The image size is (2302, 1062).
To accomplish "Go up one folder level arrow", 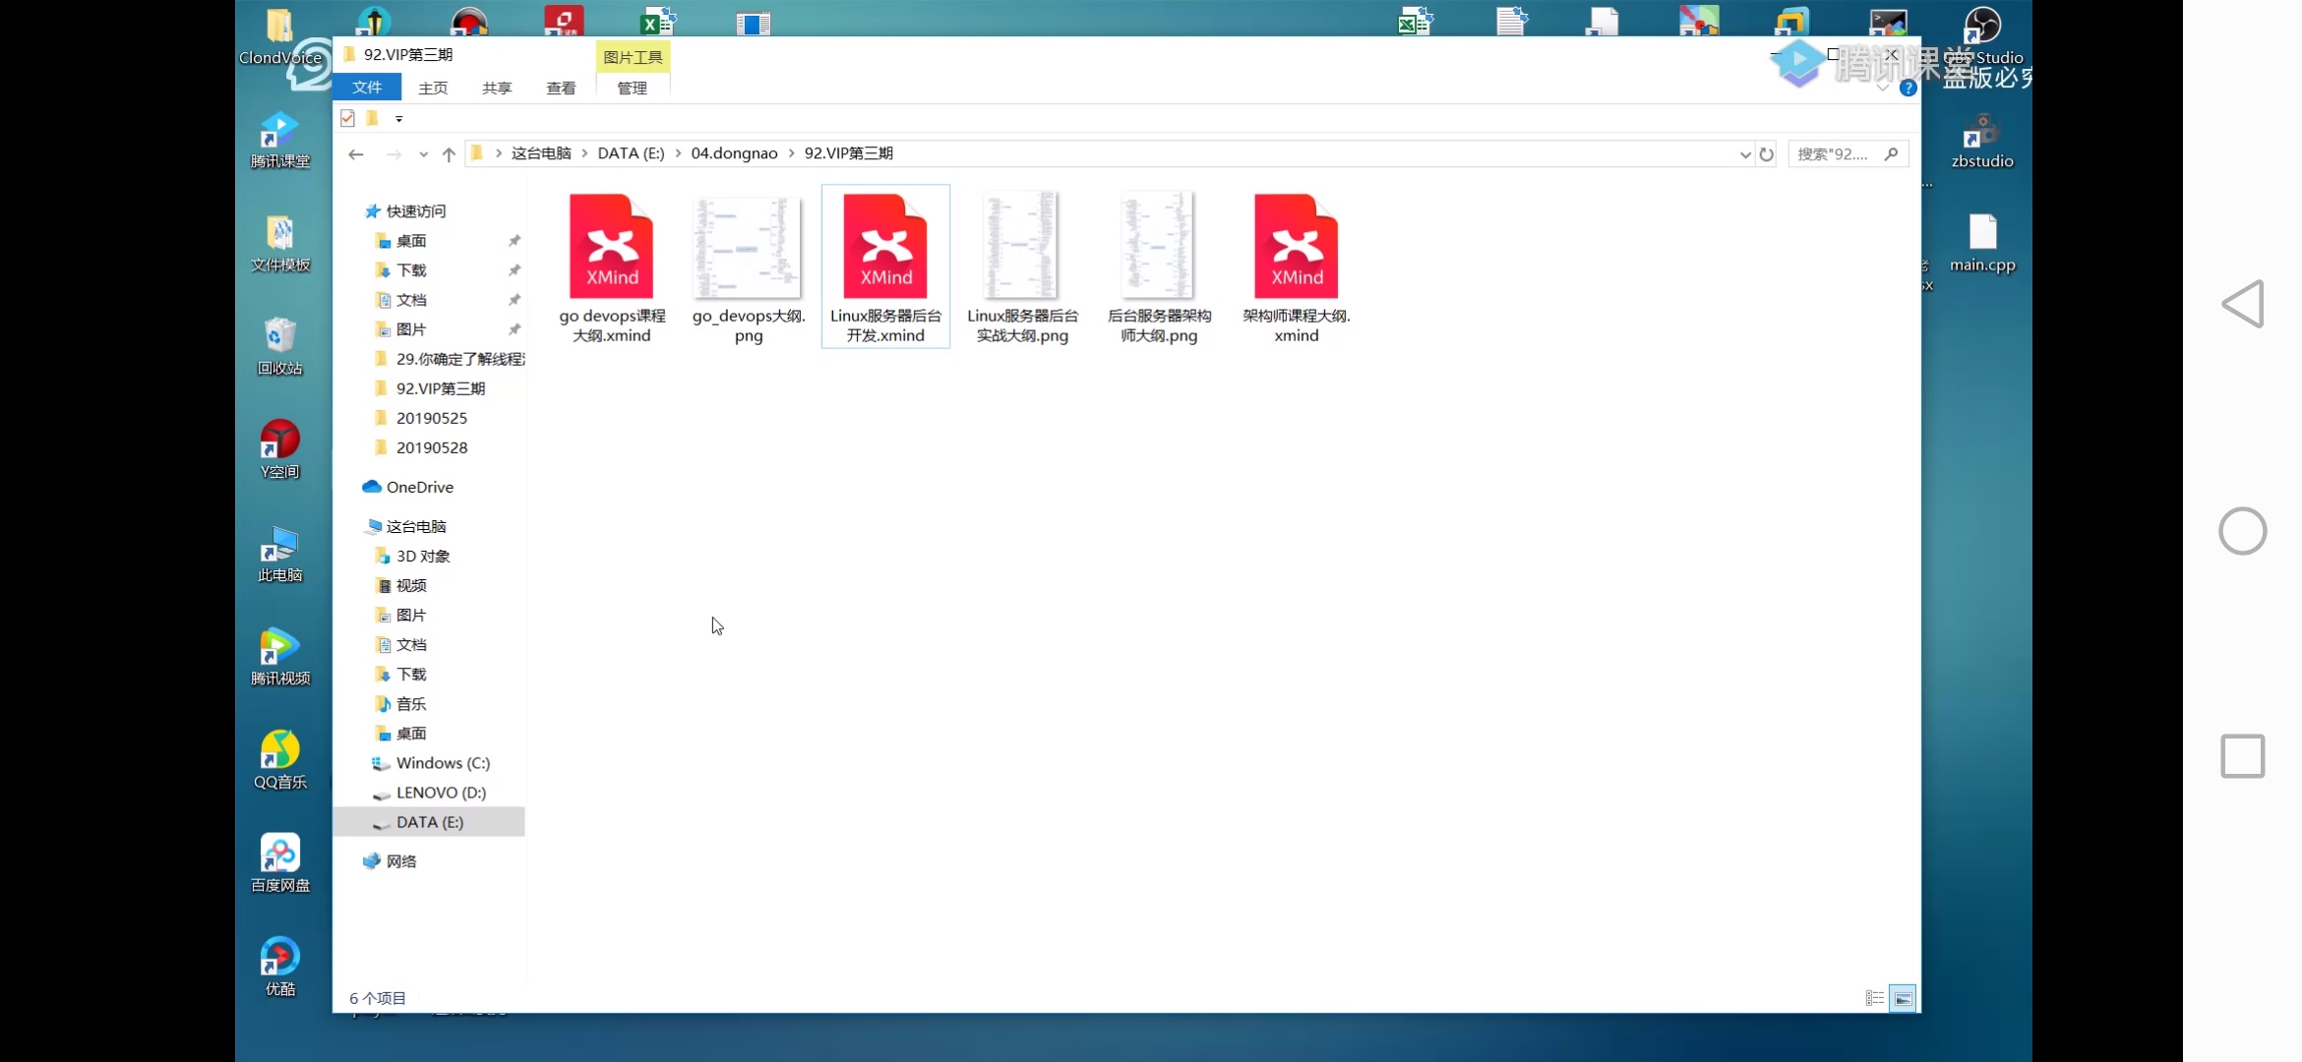I will [449, 154].
